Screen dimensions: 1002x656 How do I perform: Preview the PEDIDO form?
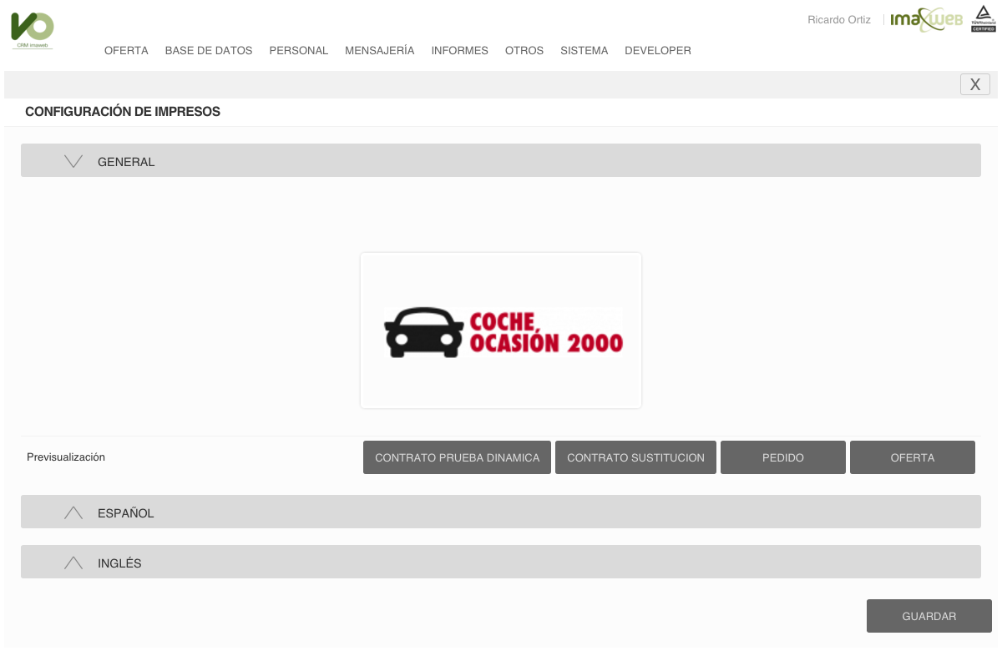(x=783, y=457)
